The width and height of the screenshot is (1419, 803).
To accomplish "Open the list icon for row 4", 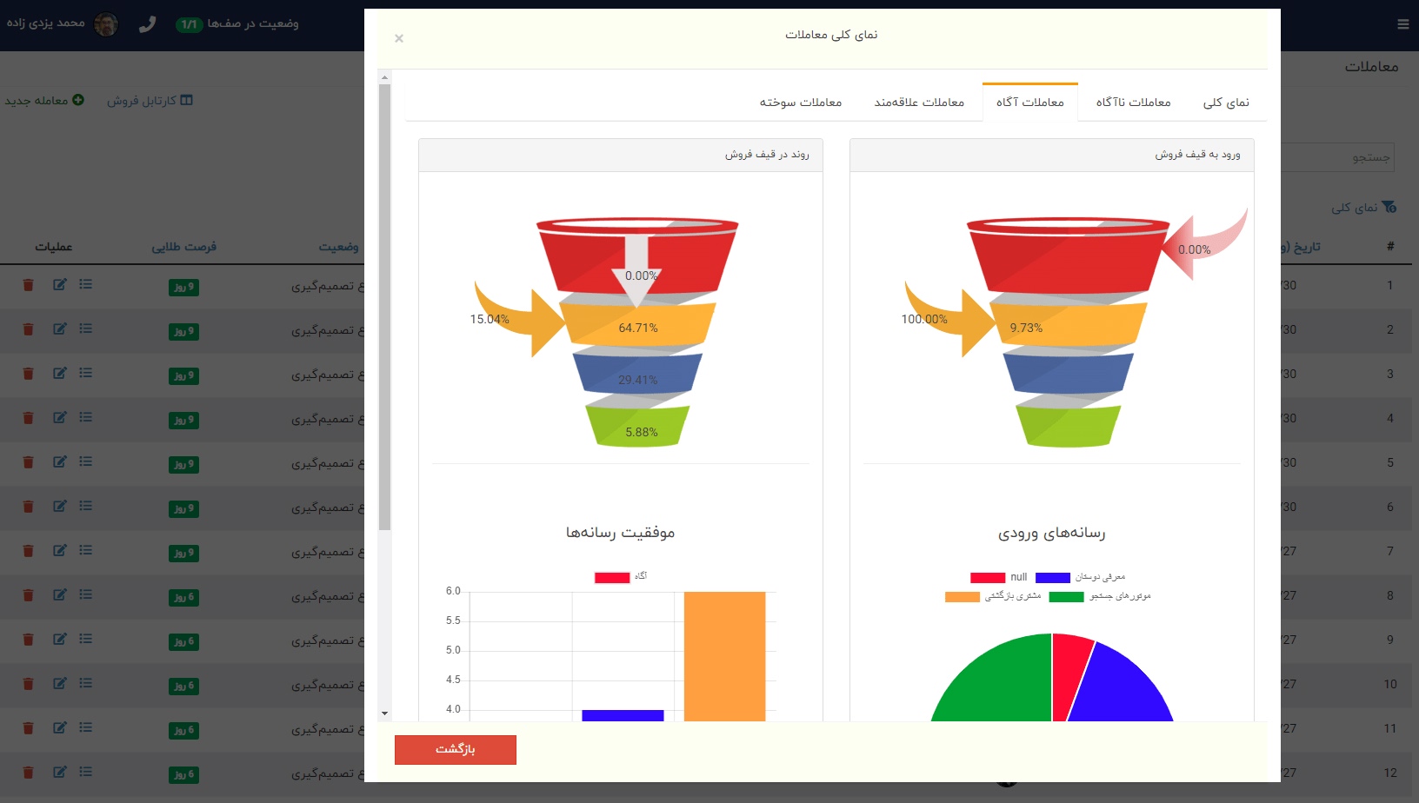I will click(85, 418).
